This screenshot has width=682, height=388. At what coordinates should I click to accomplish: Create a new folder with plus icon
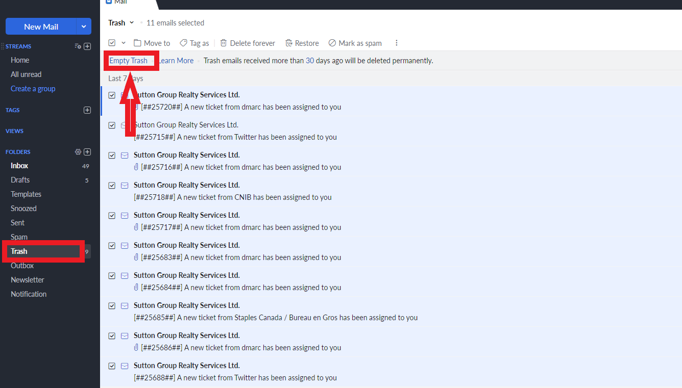[87, 152]
